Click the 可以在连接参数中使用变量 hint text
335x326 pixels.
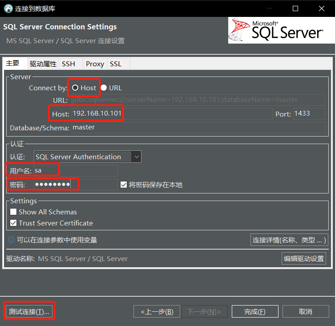tap(57, 240)
